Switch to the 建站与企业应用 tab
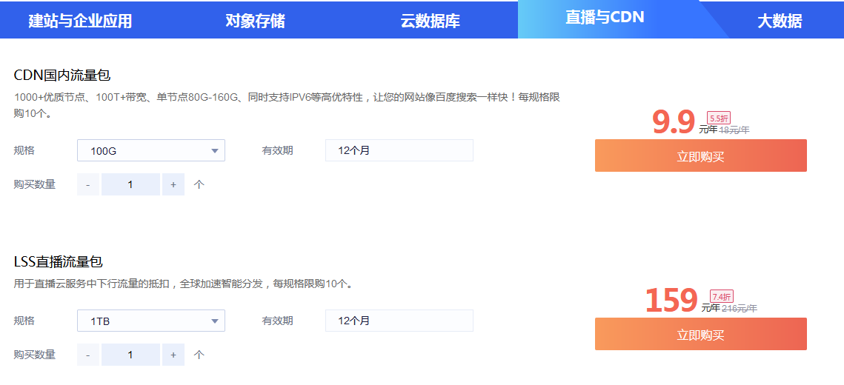The height and width of the screenshot is (385, 844). (80, 21)
